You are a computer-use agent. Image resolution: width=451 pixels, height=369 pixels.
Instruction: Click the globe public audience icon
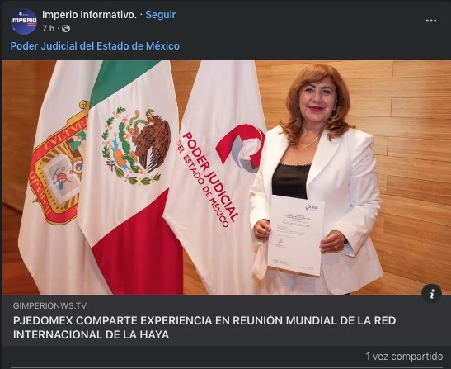pyautogui.click(x=66, y=29)
